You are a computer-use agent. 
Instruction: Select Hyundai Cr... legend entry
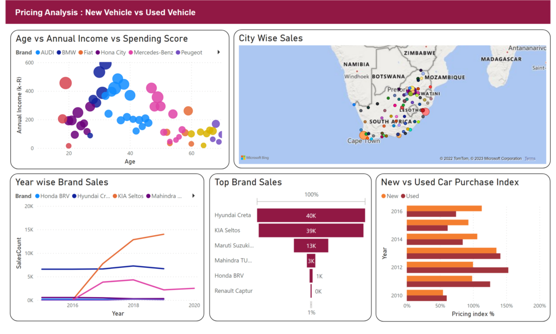(x=91, y=196)
